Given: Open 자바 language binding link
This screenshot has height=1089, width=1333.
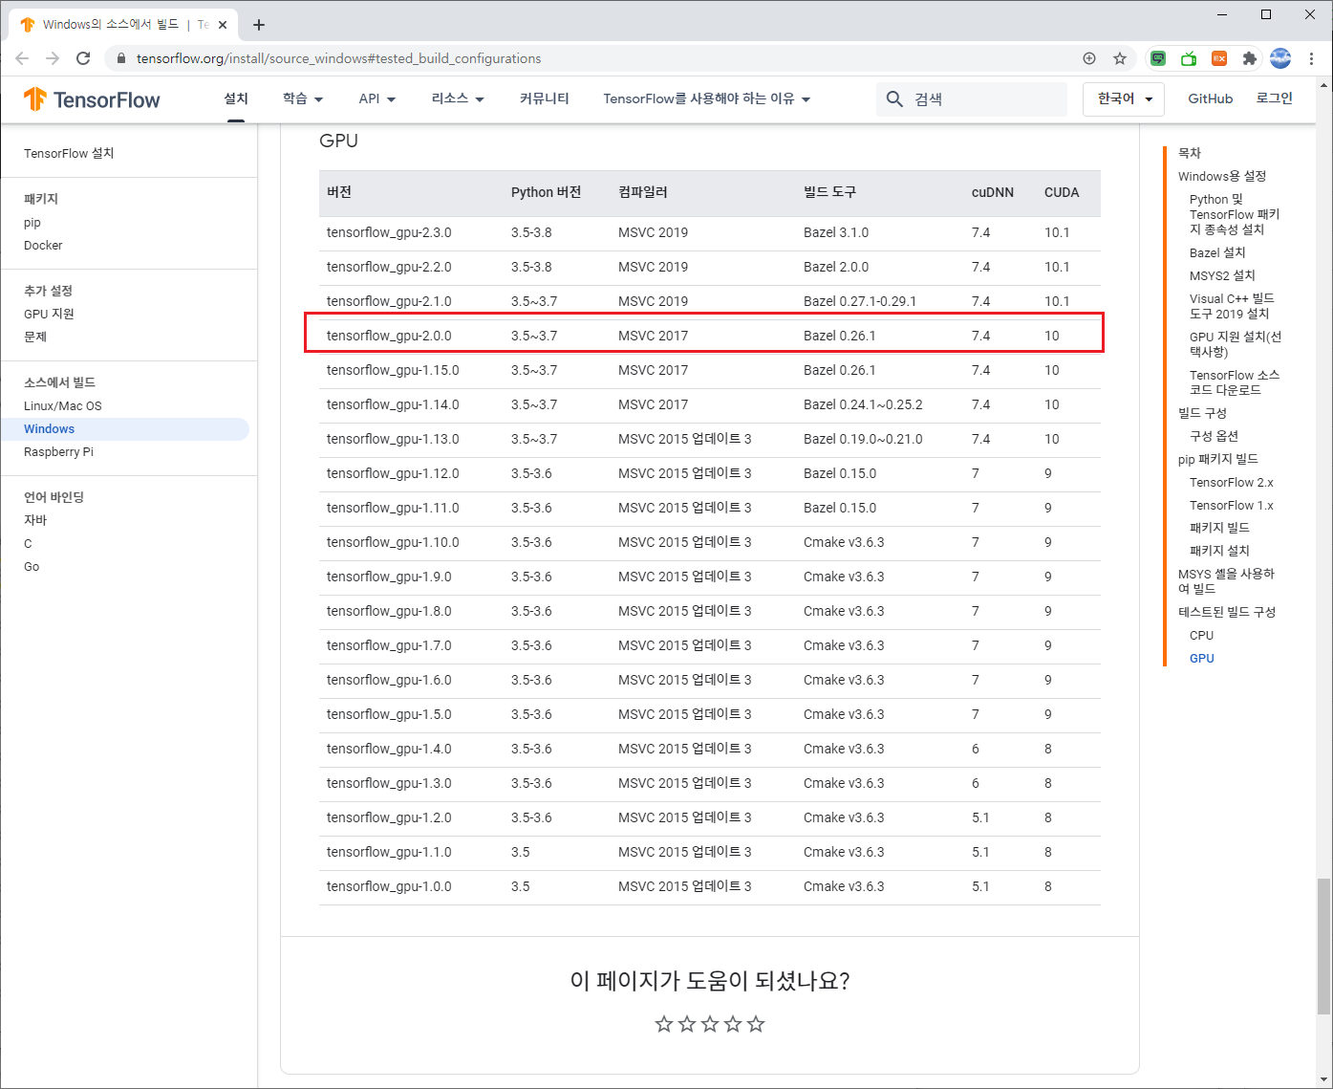Looking at the screenshot, I should click(35, 520).
